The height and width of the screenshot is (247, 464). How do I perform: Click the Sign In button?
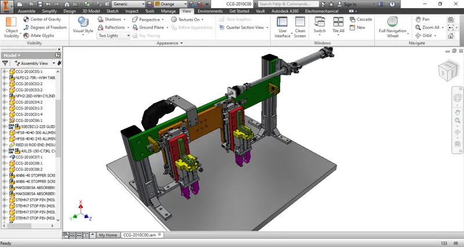coord(347,4)
